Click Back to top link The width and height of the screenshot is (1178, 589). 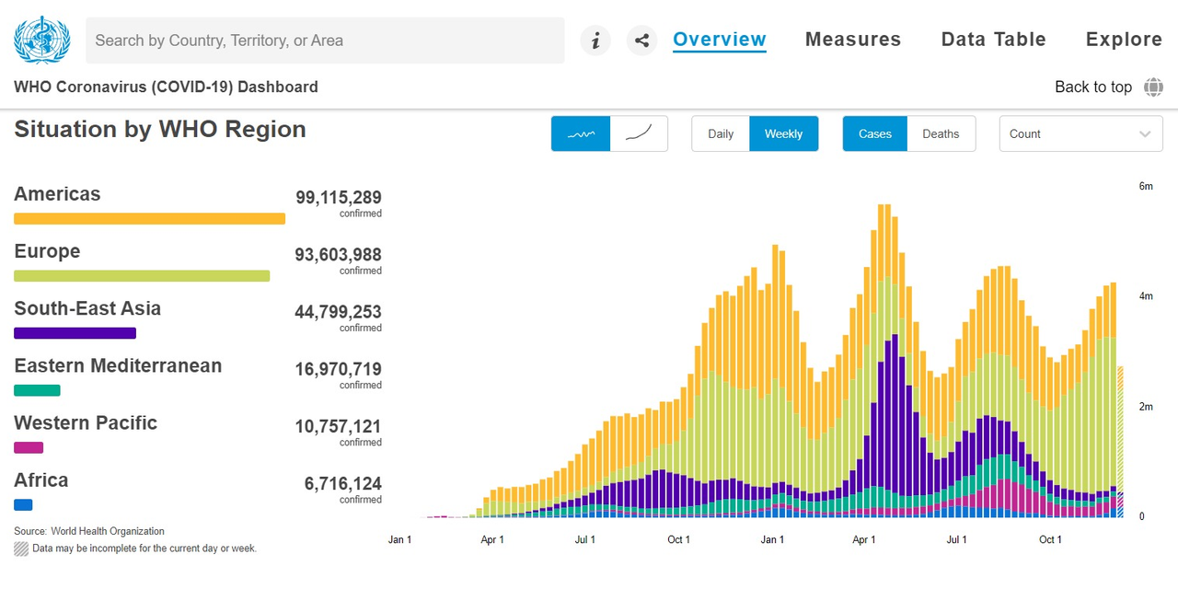(1093, 87)
